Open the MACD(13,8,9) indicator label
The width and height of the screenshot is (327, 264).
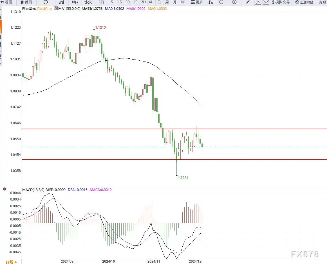33,190
